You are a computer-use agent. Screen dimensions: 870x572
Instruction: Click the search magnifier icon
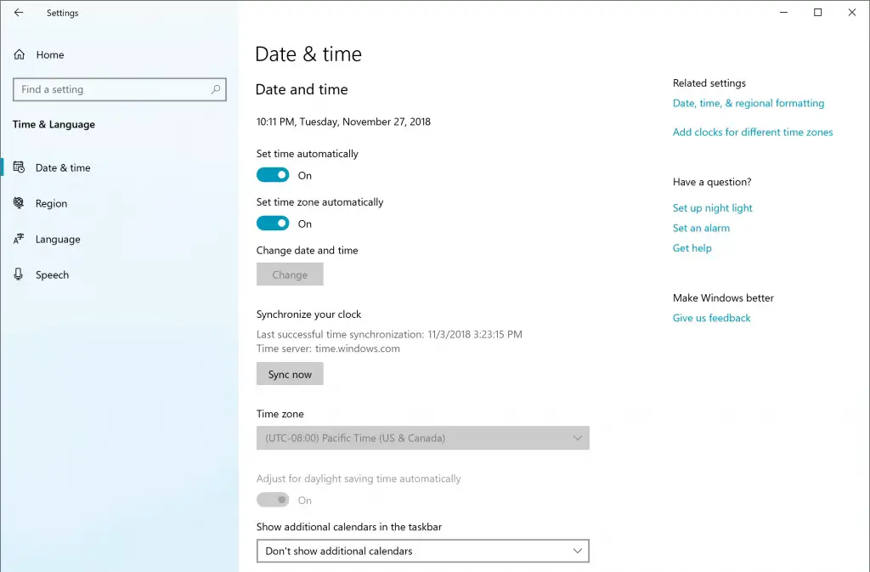pyautogui.click(x=216, y=89)
